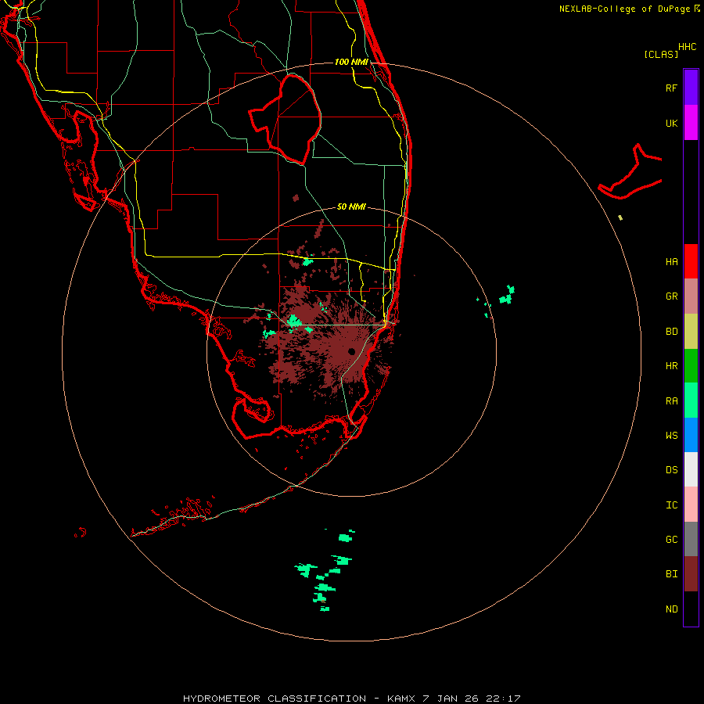Click the RA light green legend swatch
This screenshot has height=704, width=704.
691,400
